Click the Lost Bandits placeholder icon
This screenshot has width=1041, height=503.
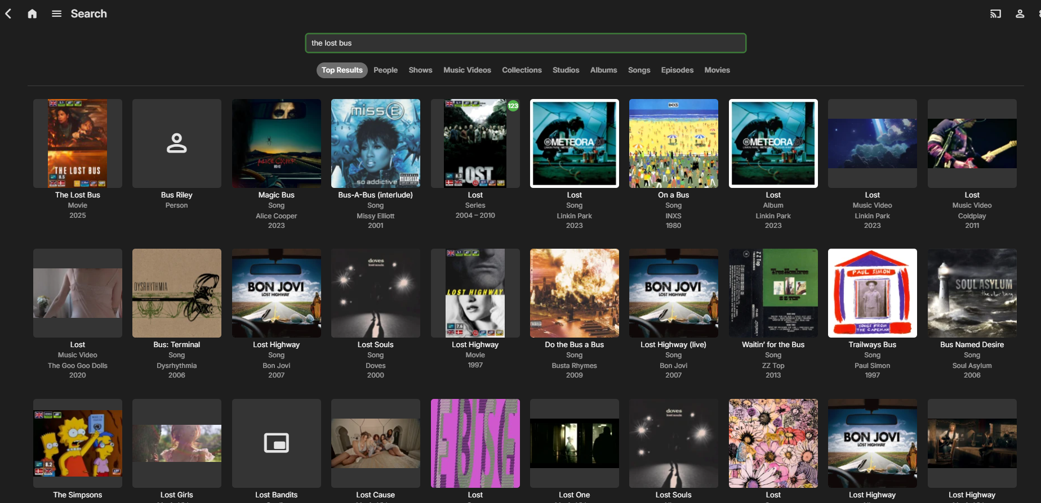(x=277, y=443)
